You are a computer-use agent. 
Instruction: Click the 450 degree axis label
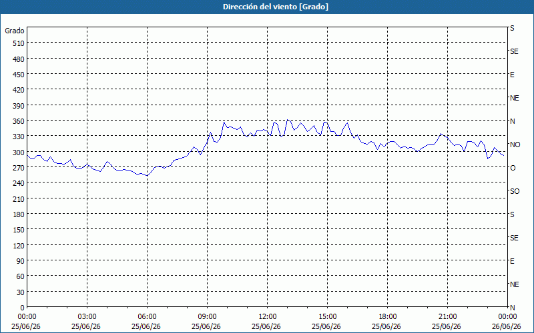(19, 75)
